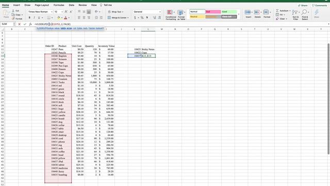This screenshot has height=186, width=330.
Task: Switch to the Insert tab
Action: (16, 5)
